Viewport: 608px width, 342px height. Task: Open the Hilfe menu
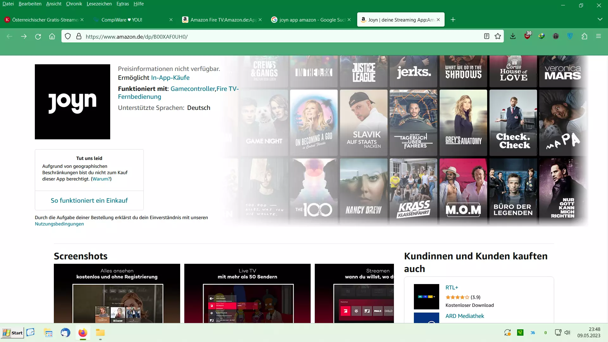tap(139, 4)
